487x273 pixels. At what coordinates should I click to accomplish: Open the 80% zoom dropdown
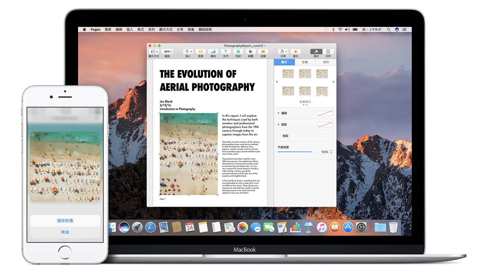click(168, 52)
